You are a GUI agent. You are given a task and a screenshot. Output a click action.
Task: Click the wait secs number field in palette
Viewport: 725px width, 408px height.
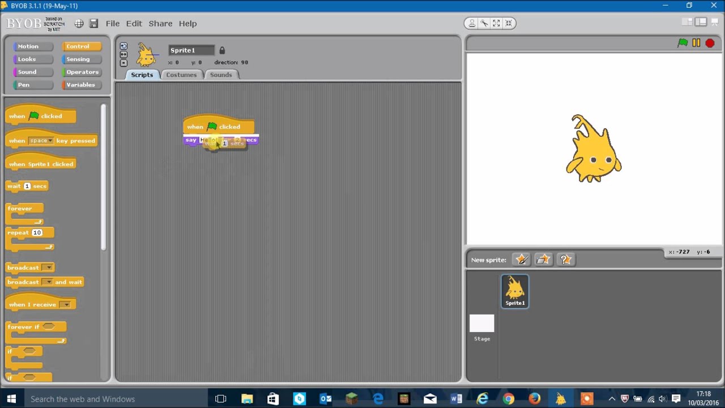tap(27, 186)
